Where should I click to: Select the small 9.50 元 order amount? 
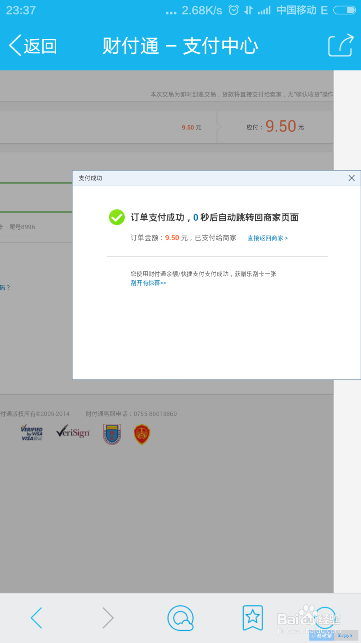191,127
